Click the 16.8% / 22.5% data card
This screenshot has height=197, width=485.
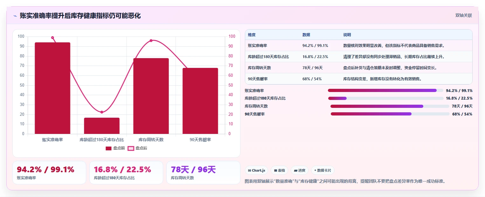[126, 173]
